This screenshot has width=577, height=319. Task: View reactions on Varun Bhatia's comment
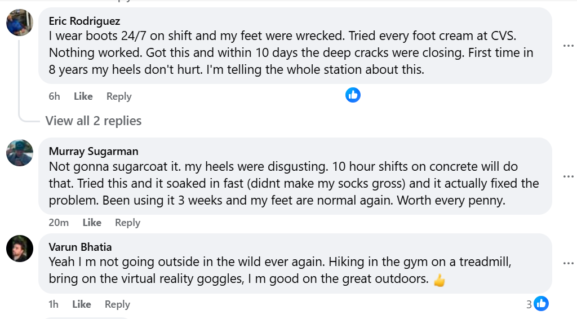538,304
